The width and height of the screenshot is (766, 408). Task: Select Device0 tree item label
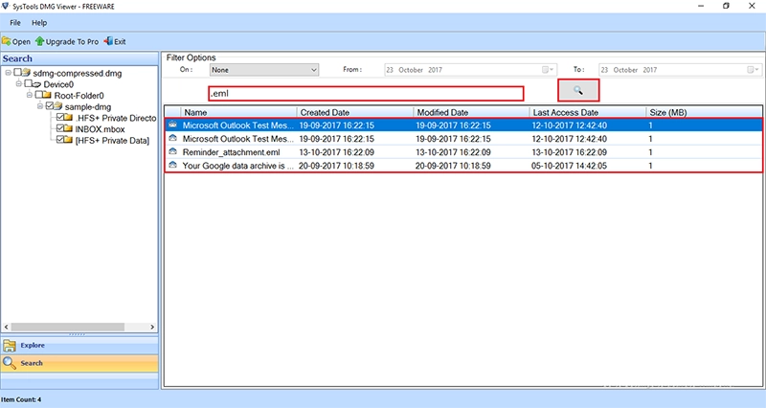58,84
